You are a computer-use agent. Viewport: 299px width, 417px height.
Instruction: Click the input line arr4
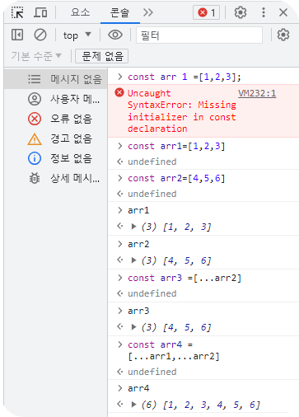click(x=138, y=388)
